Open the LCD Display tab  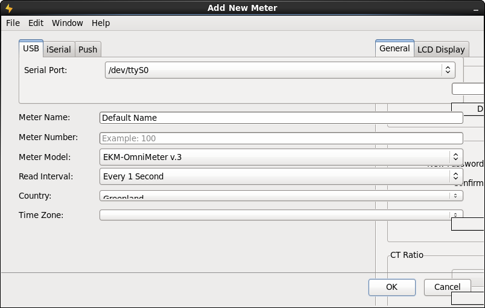[x=441, y=50]
